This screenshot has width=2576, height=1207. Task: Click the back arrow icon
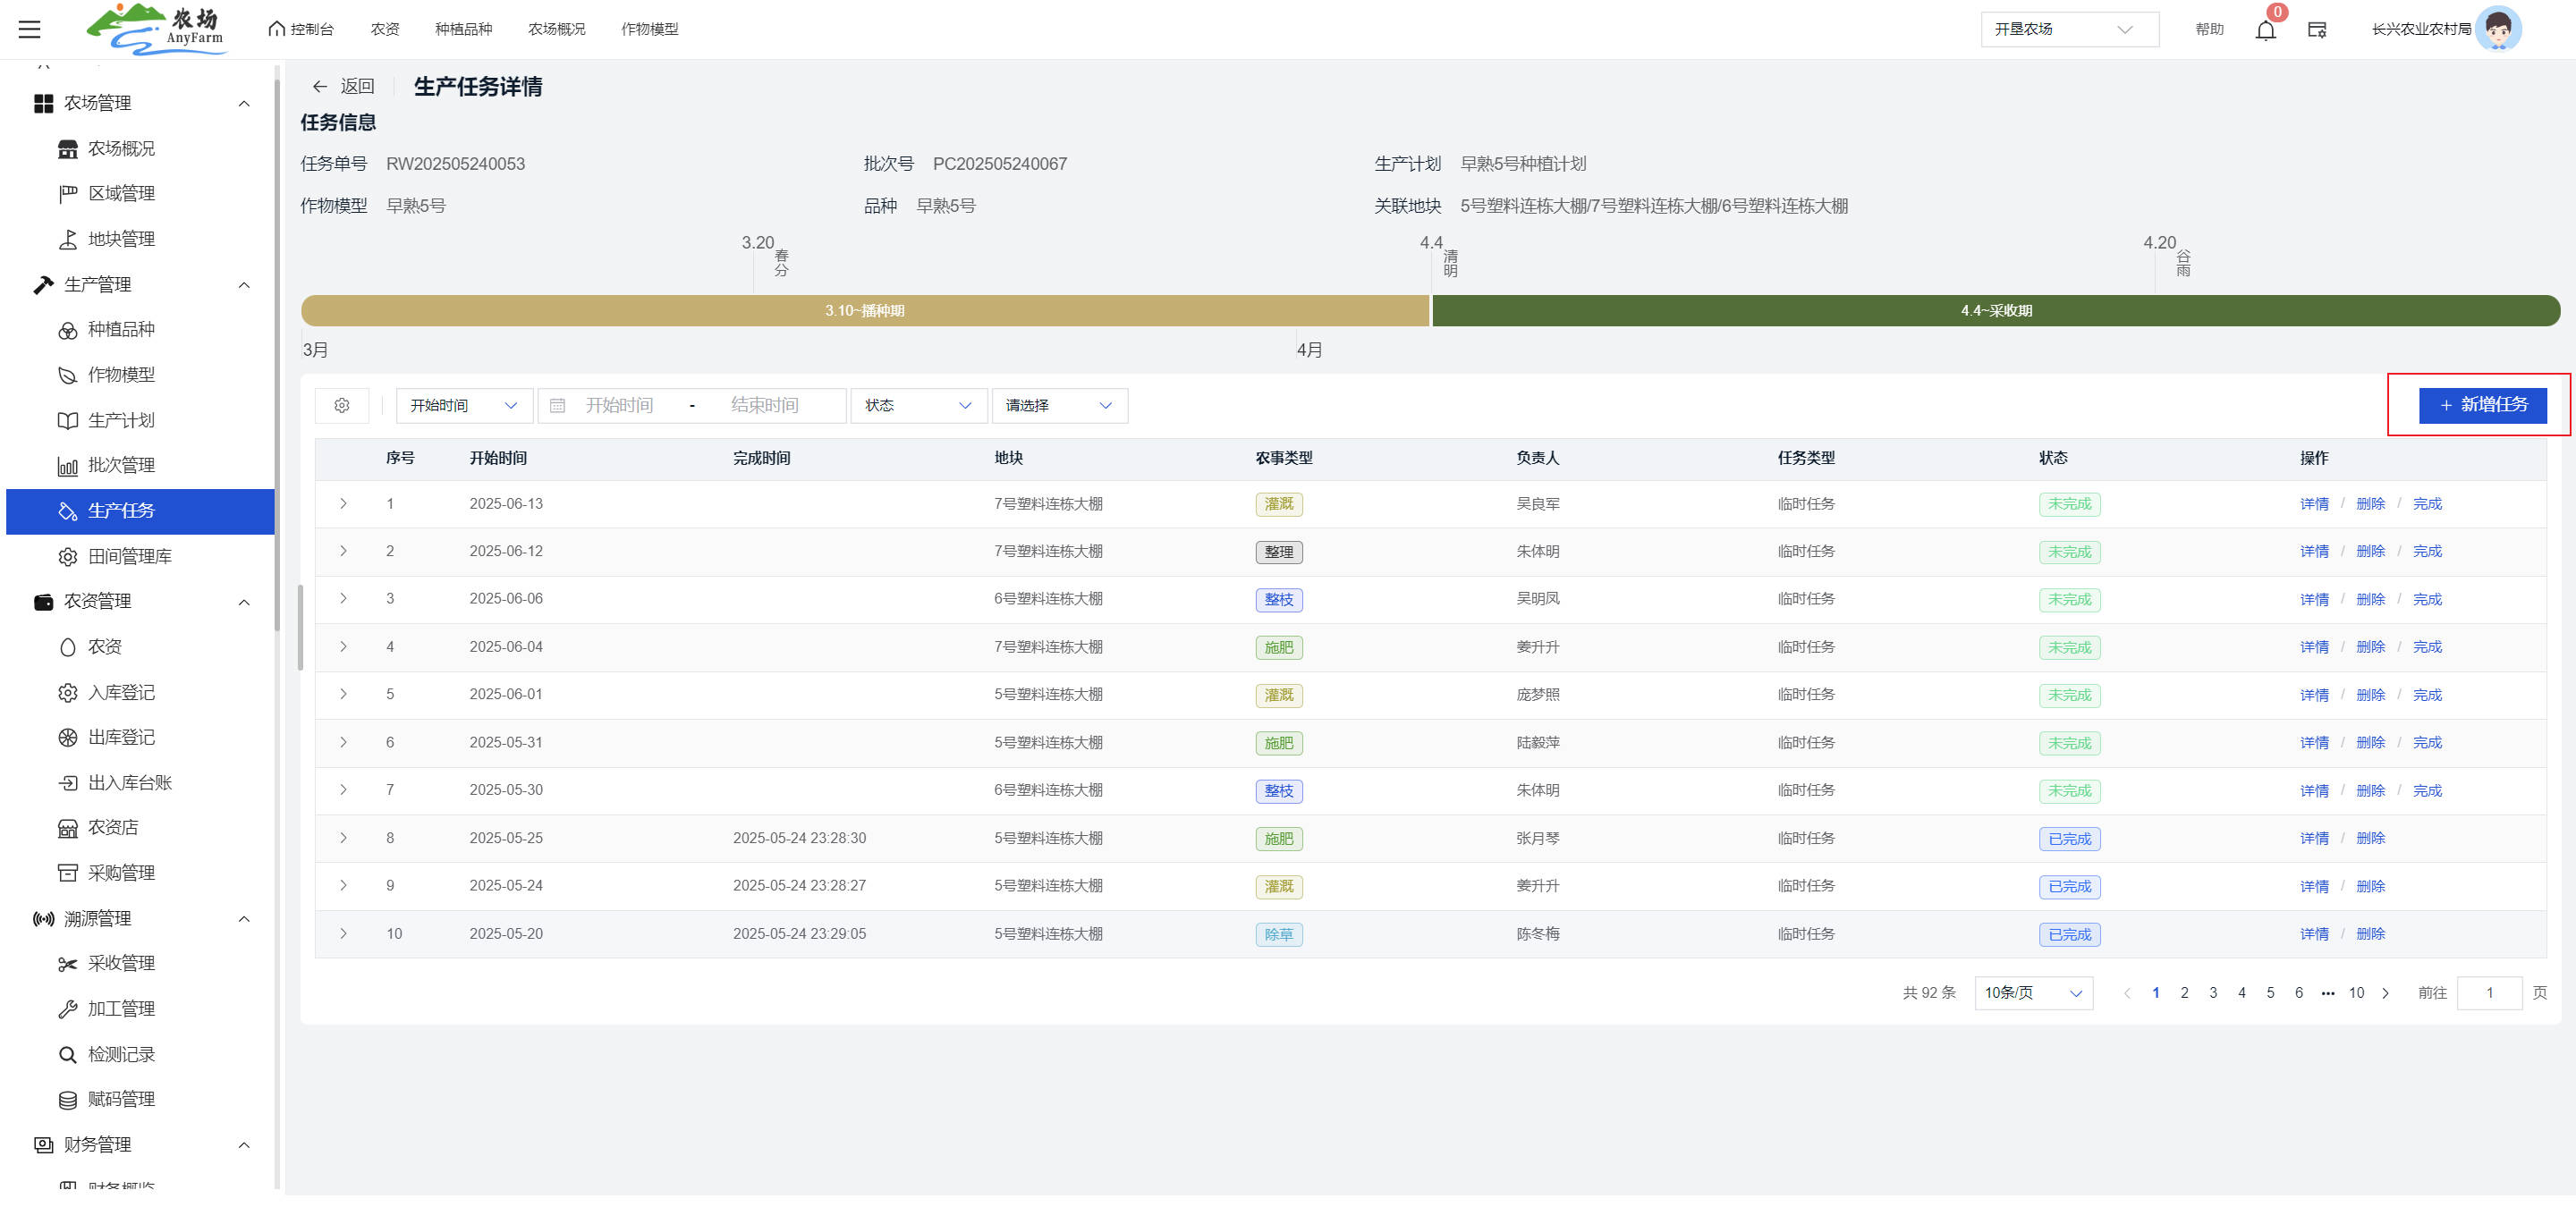click(x=320, y=87)
